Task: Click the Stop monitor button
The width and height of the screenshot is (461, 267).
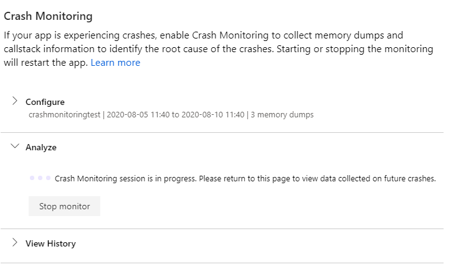Action: [x=64, y=206]
